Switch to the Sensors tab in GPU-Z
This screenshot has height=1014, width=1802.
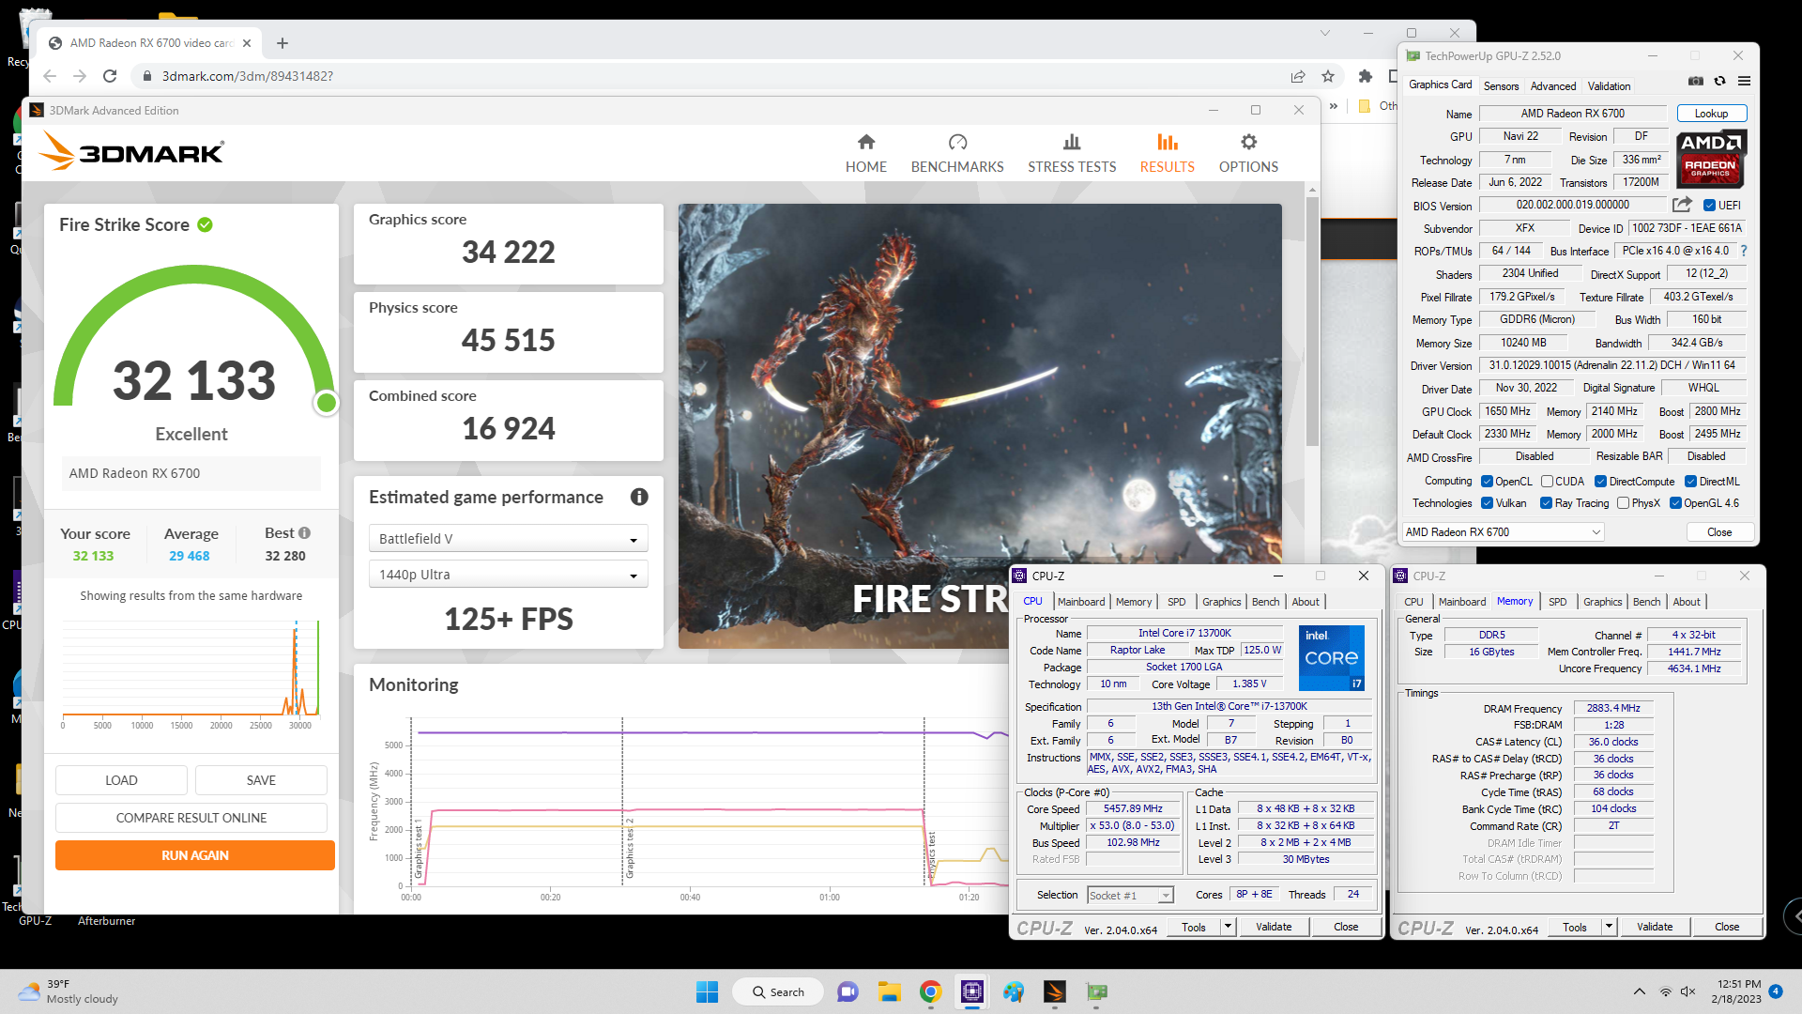point(1501,86)
